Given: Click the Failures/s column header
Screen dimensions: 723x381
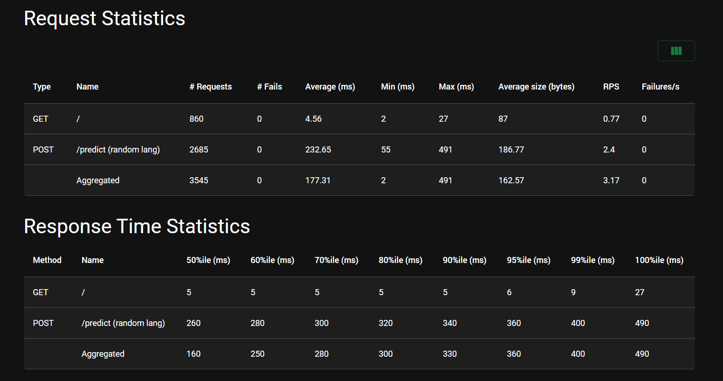Looking at the screenshot, I should pos(661,87).
